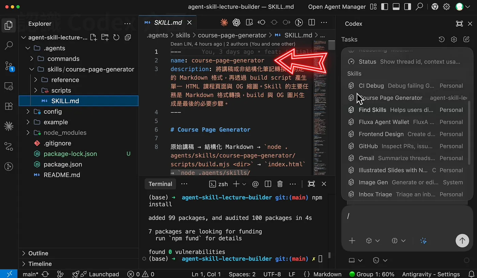This screenshot has height=278, width=477.
Task: Create a new folder in Explorer
Action: pyautogui.click(x=105, y=37)
